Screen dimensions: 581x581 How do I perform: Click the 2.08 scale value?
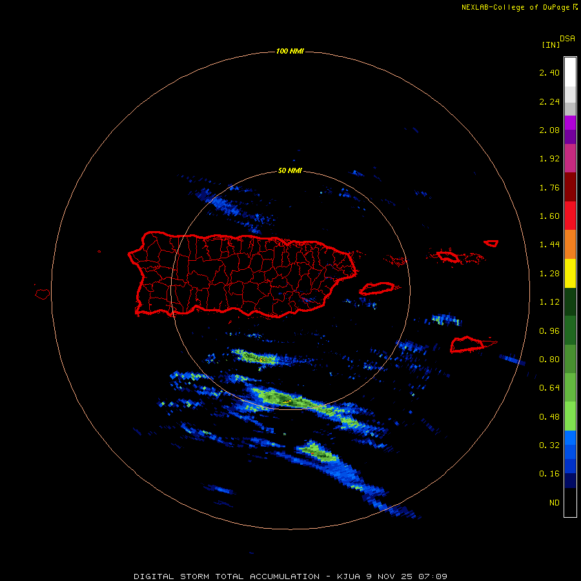click(549, 130)
